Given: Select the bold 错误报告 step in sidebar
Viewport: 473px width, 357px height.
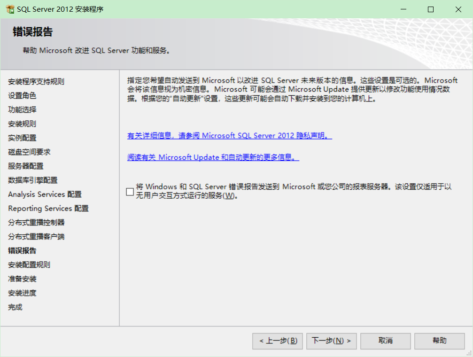Looking at the screenshot, I should point(22,250).
